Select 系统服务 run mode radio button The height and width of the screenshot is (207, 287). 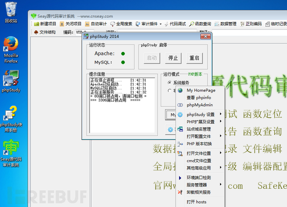(x=170, y=83)
